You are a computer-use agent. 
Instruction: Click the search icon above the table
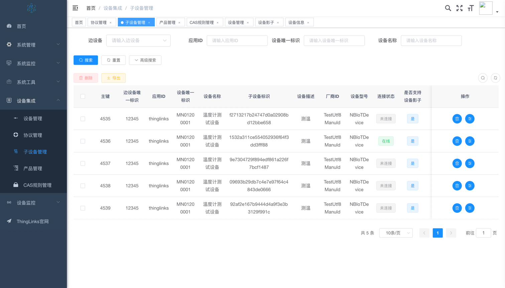click(483, 78)
